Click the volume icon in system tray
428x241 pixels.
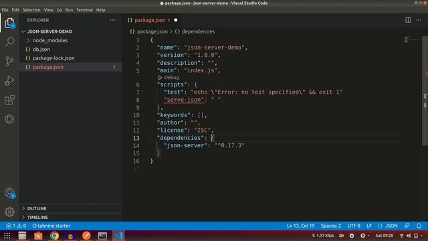[x=409, y=236]
